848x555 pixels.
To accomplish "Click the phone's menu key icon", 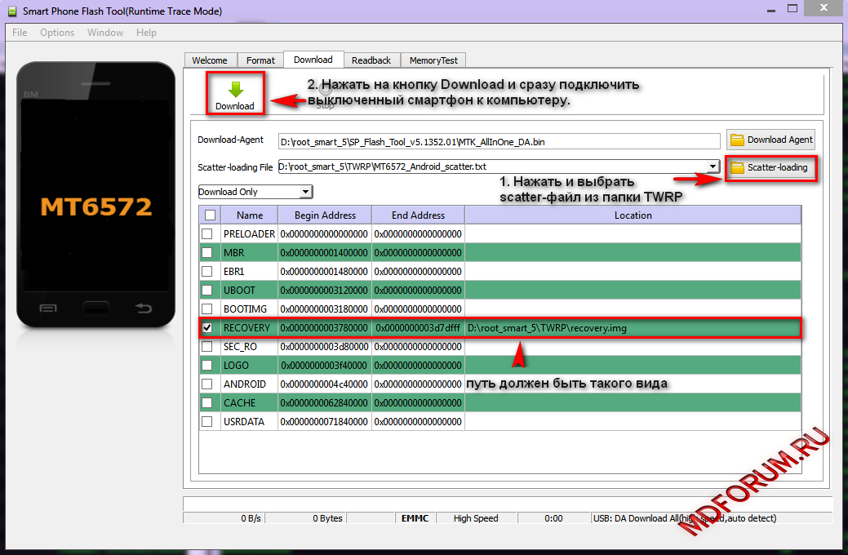I will pos(48,308).
